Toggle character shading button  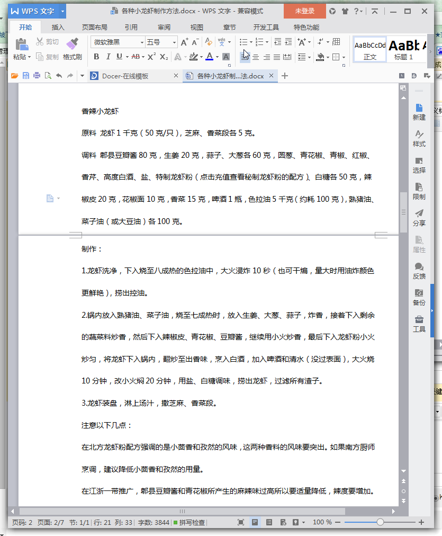pyautogui.click(x=226, y=57)
